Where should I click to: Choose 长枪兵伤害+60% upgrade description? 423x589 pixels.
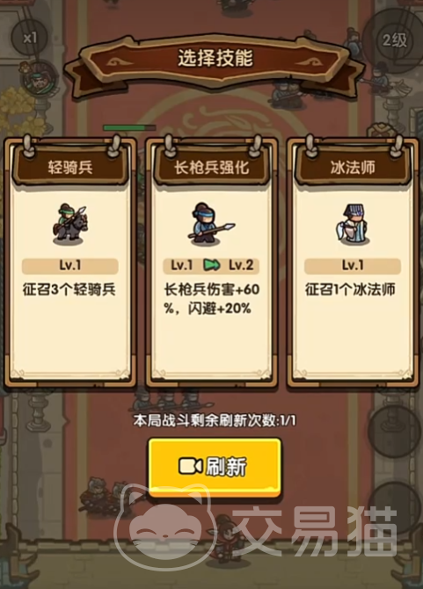click(x=211, y=299)
